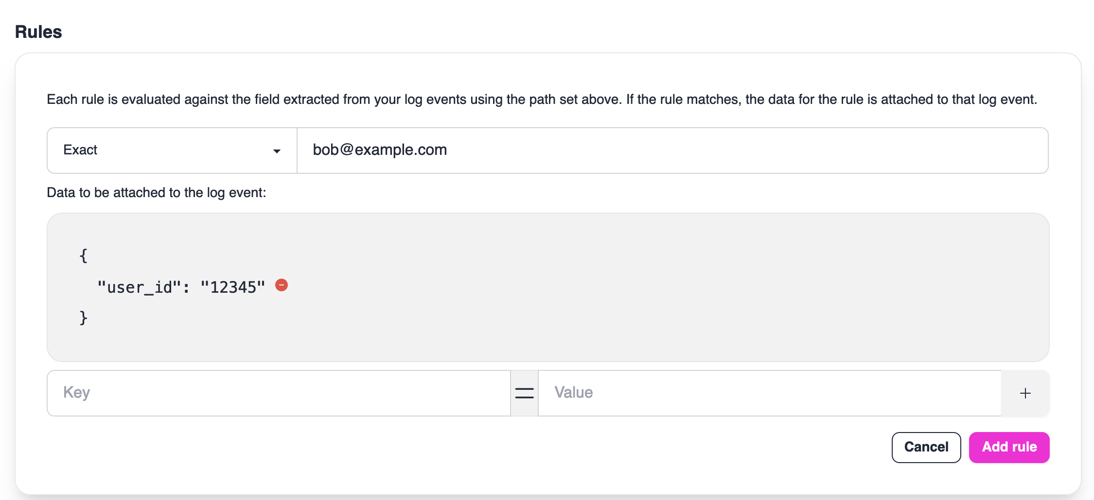The width and height of the screenshot is (1094, 500).
Task: Click the equals sign between Key and Value
Action: [524, 393]
